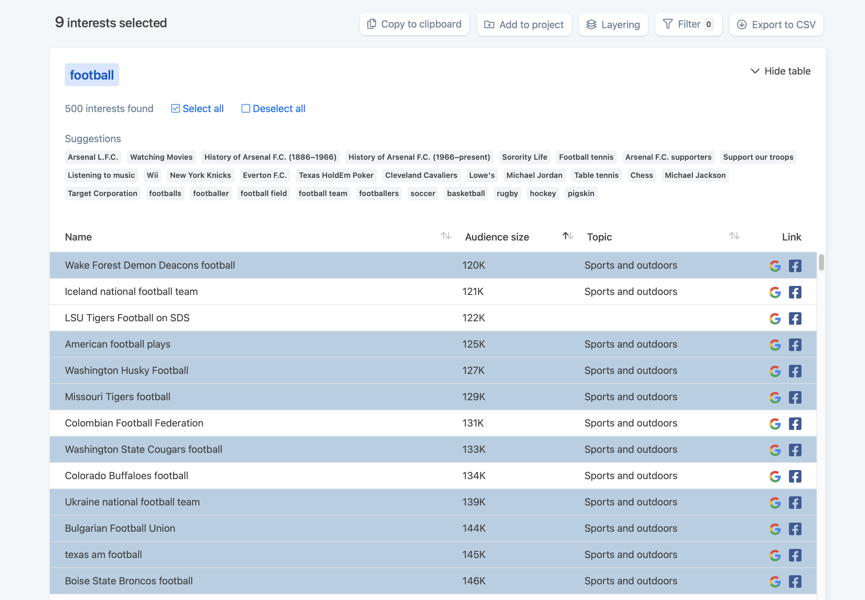Viewport: 865px width, 600px height.
Task: Pick the Everton F.C. suggestion chip
Action: pos(265,175)
